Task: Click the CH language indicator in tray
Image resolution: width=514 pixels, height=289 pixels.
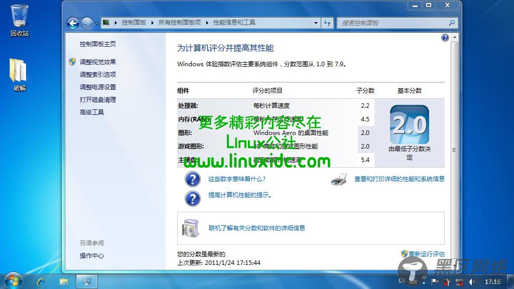Action: pyautogui.click(x=402, y=281)
